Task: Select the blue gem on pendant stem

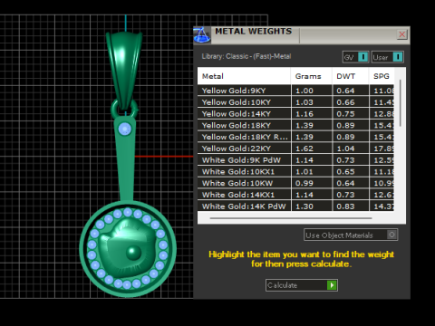Action: pos(124,129)
